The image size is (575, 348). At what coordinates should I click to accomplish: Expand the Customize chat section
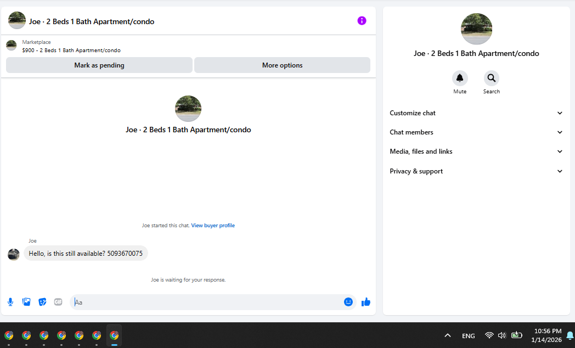point(476,113)
